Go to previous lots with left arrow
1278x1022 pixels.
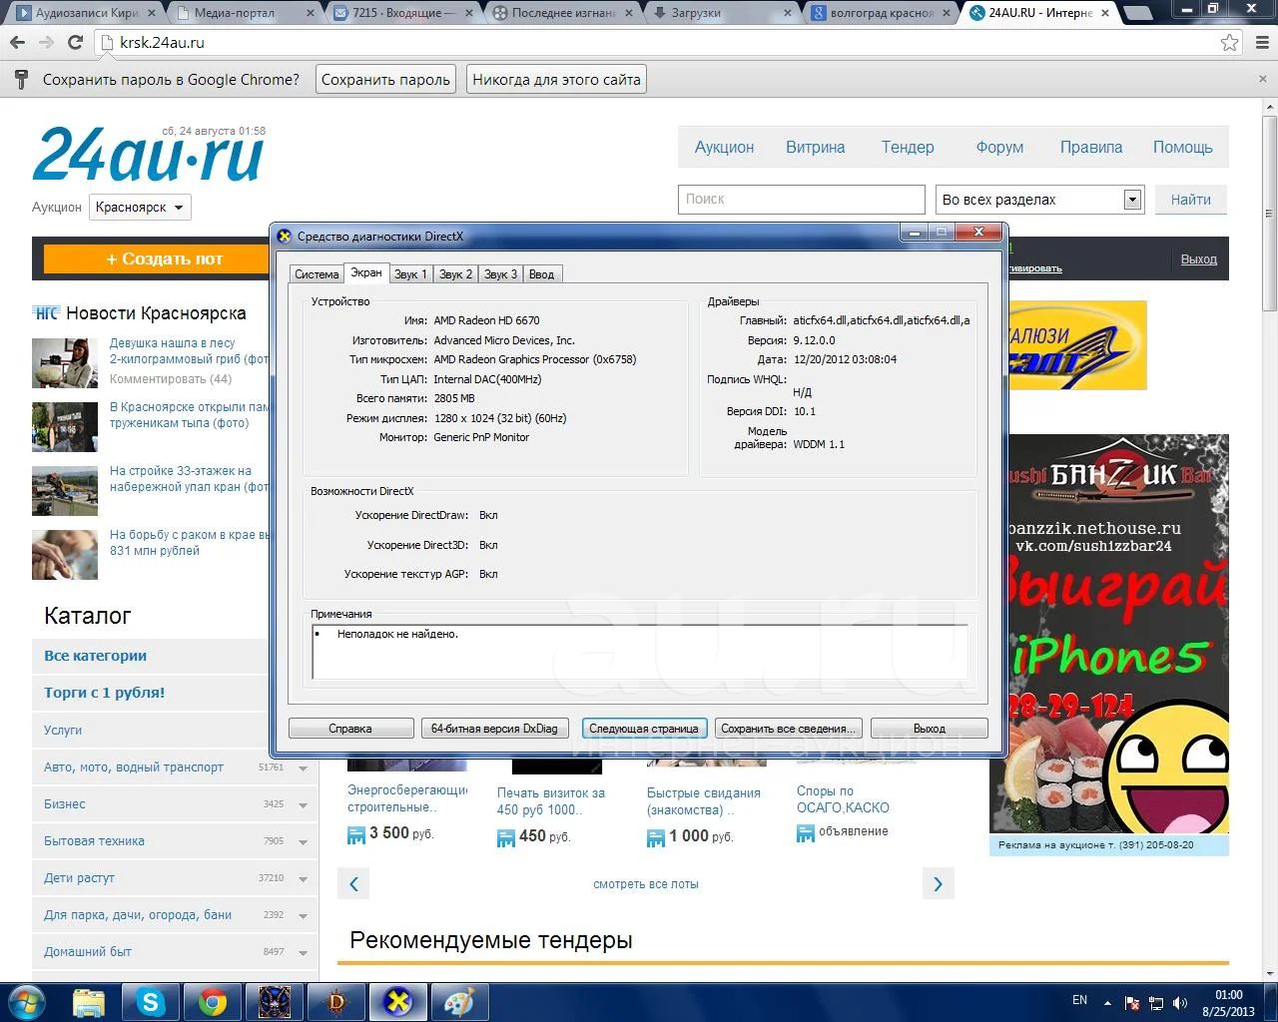(x=353, y=883)
